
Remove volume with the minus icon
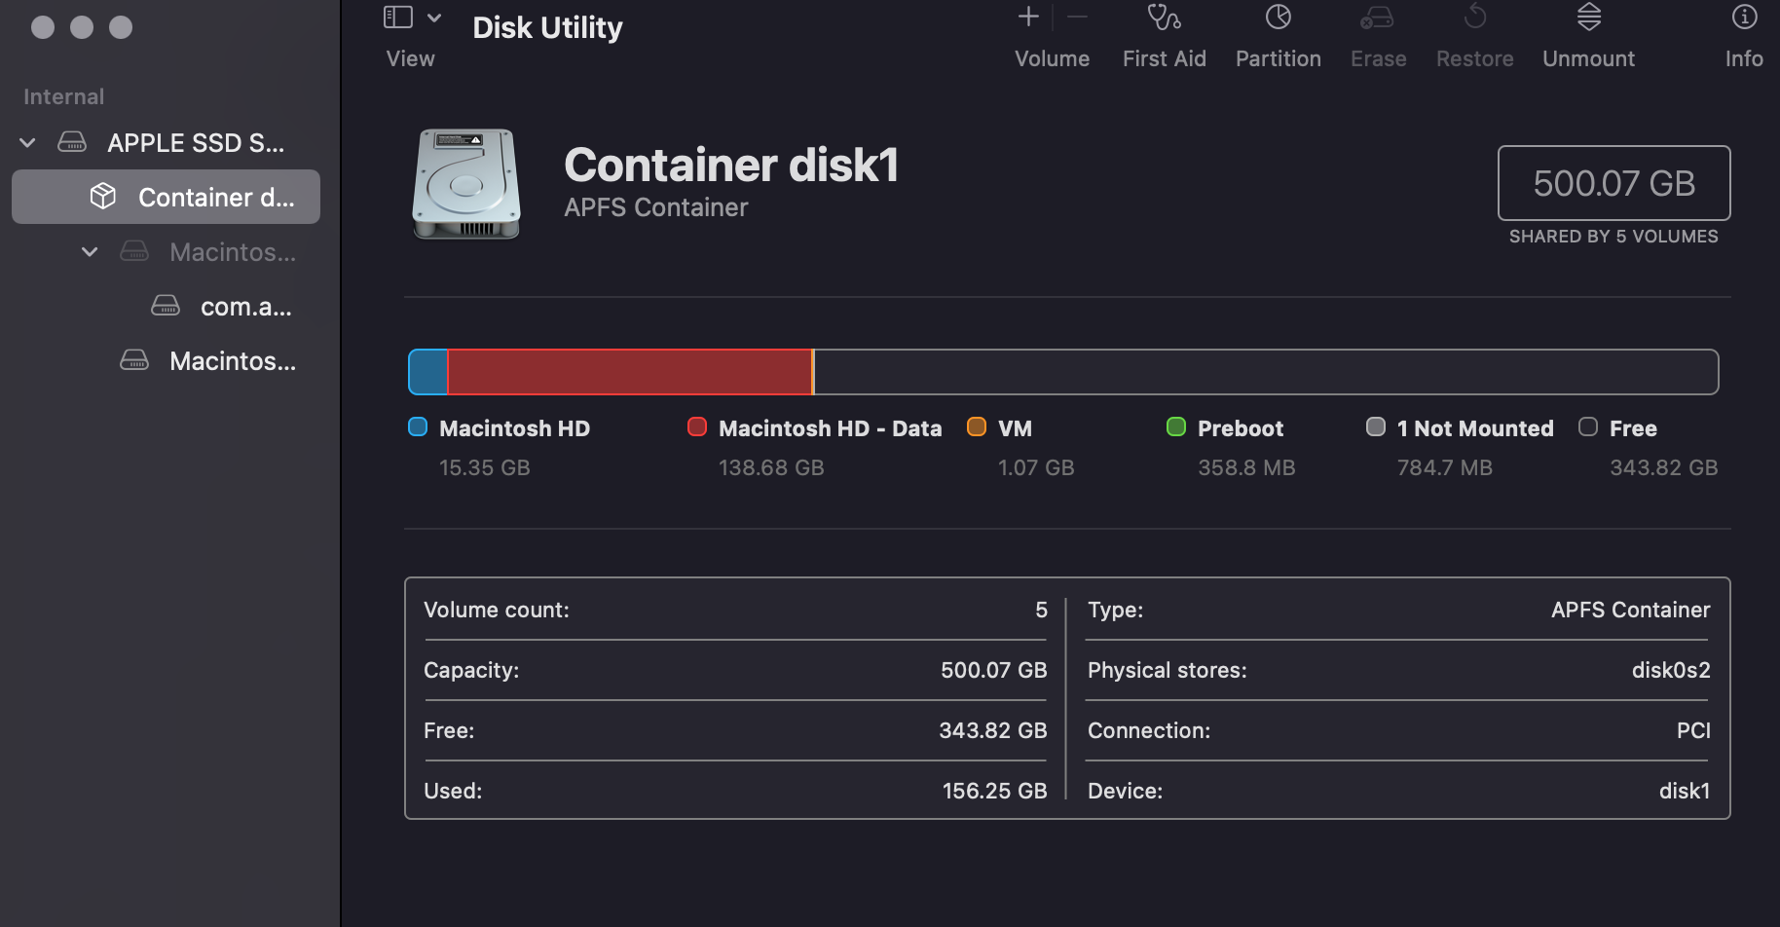coord(1077,17)
